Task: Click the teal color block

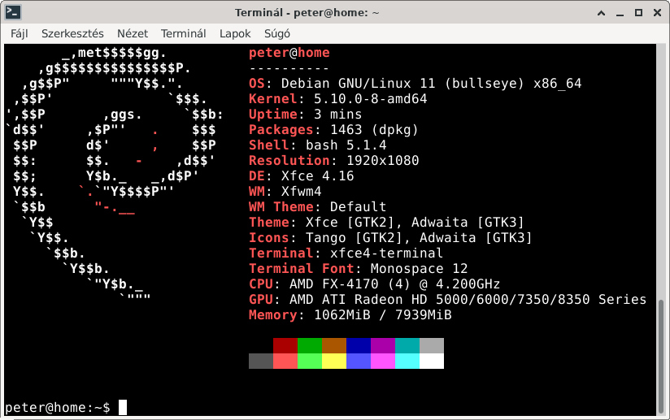Action: point(407,346)
